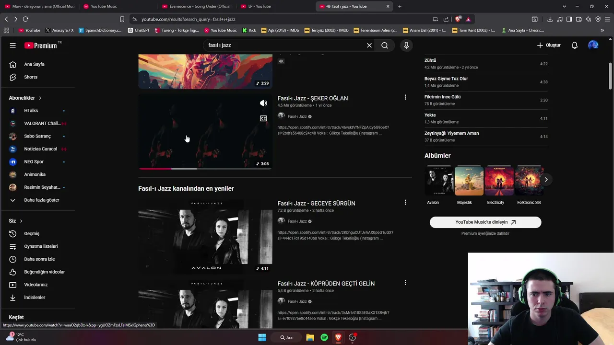Click the Oluştur create button

click(549, 45)
